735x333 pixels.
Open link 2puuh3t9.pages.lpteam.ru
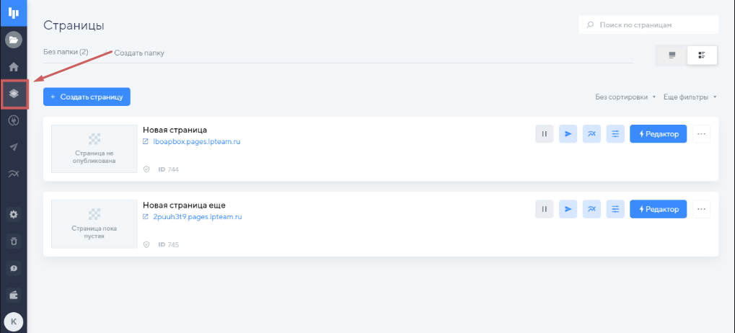pyautogui.click(x=197, y=217)
